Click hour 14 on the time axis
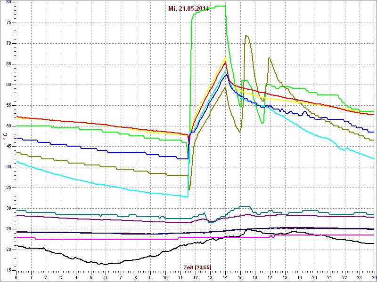Viewport: 377px width, 282px height. click(225, 277)
